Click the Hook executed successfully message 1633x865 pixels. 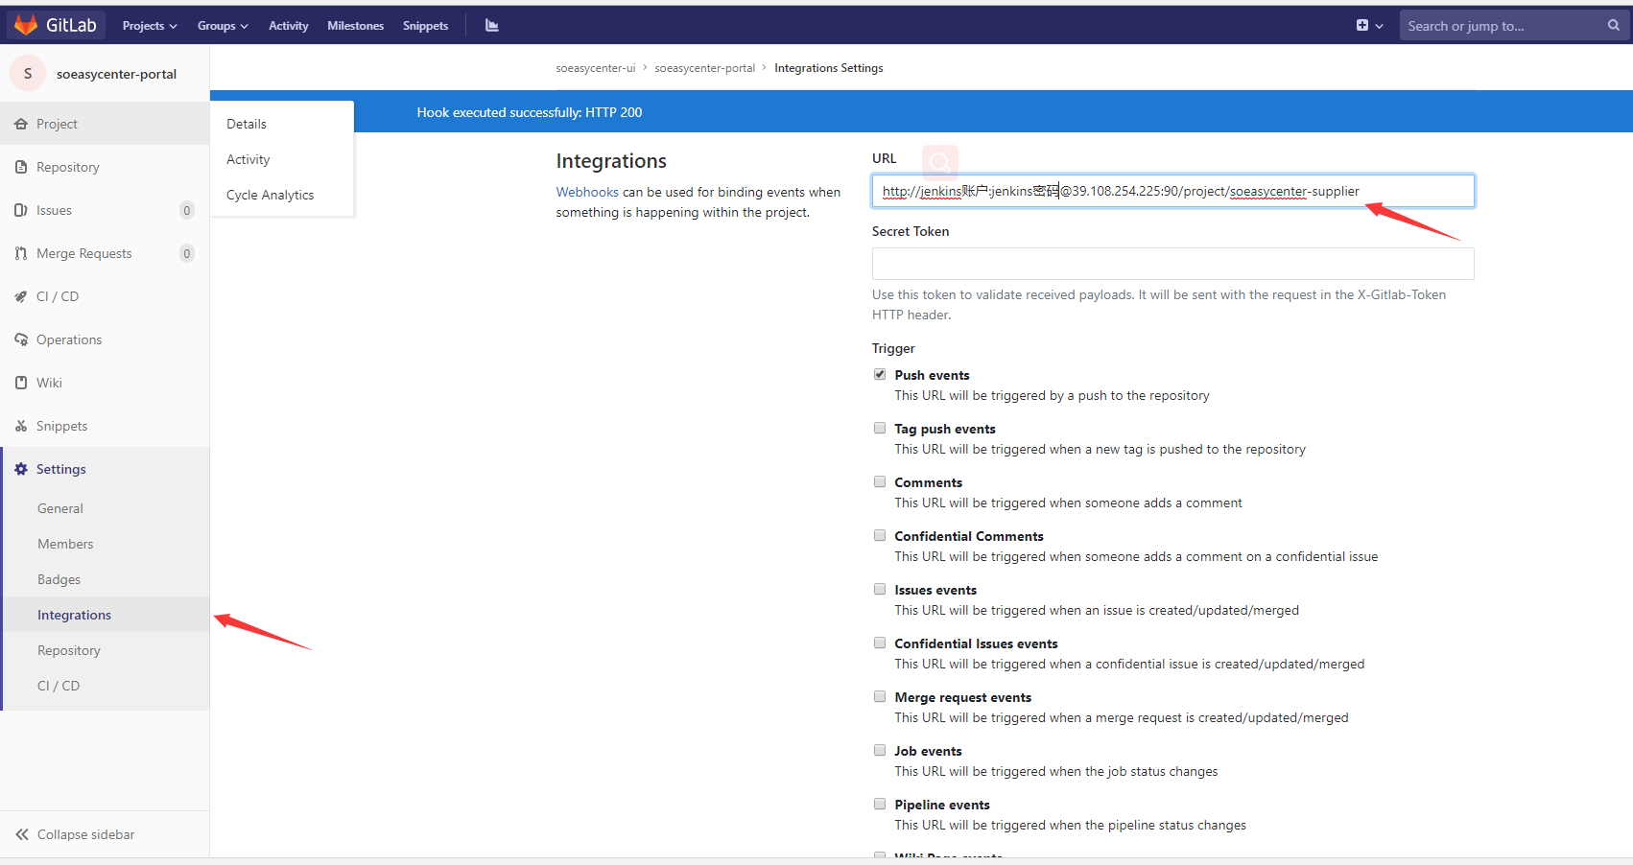click(x=530, y=112)
